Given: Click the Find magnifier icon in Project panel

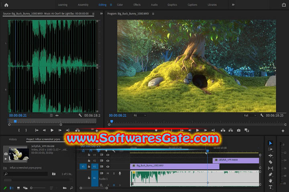Looking at the screenshot, I should pos(71,188).
